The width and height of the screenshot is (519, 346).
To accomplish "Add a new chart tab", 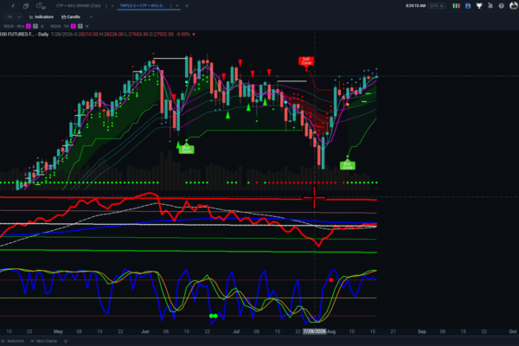I will pyautogui.click(x=187, y=6).
